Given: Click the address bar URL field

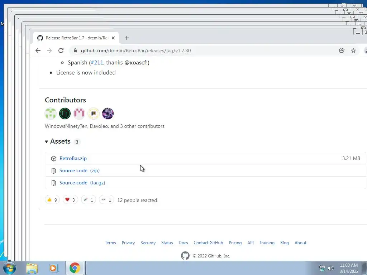Looking at the screenshot, I should click(136, 50).
